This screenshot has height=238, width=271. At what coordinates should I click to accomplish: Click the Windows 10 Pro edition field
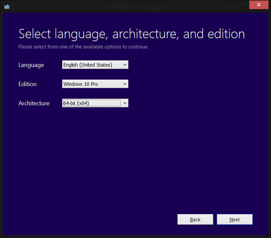point(91,84)
